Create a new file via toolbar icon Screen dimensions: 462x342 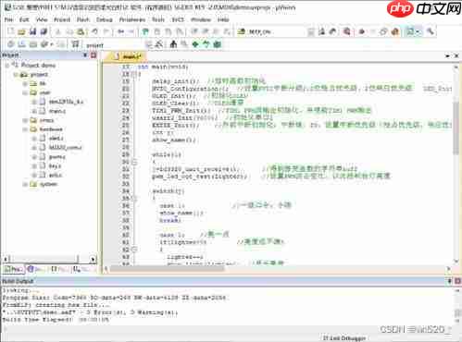tap(11, 31)
